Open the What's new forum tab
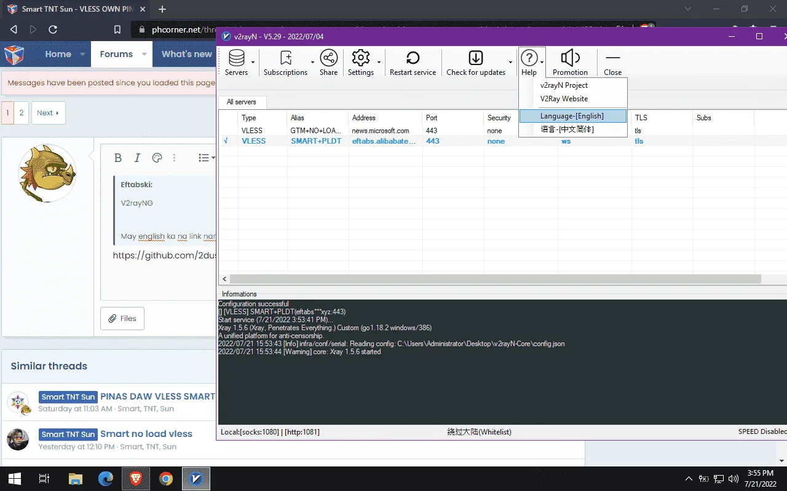Screen dimensions: 787x491 (x=186, y=54)
